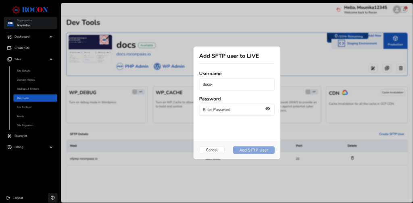Toggle the WP_DEBUG switch

click(138, 92)
